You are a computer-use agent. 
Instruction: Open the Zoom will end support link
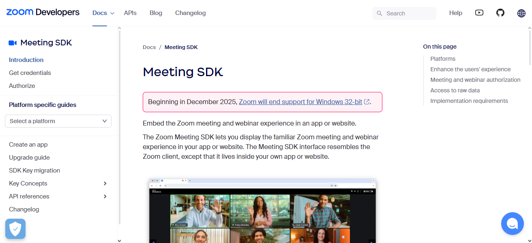click(300, 102)
